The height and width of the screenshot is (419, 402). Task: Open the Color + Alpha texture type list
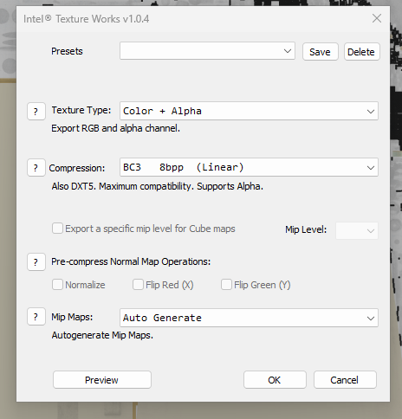tap(249, 111)
